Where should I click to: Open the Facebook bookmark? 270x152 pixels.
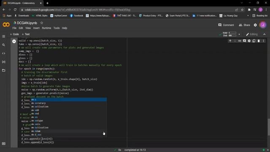[76, 16]
